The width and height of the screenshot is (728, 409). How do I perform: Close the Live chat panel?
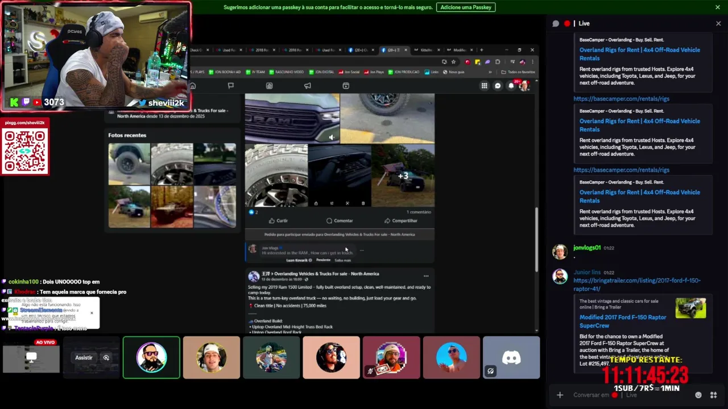[718, 23]
